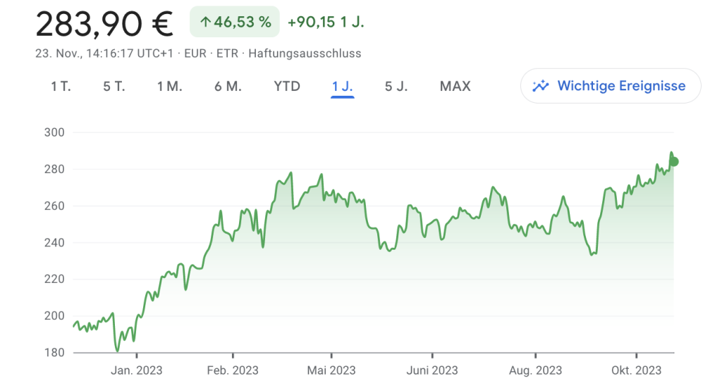722x383 pixels.
Task: Select the 1 T. time range tab
Action: click(x=61, y=87)
